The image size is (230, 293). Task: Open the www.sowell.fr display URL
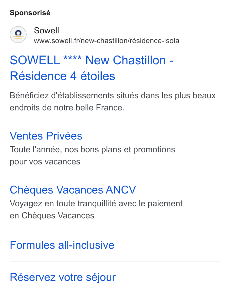107,41
